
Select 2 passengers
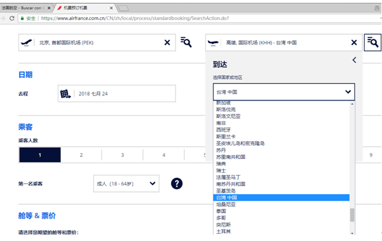(81, 155)
